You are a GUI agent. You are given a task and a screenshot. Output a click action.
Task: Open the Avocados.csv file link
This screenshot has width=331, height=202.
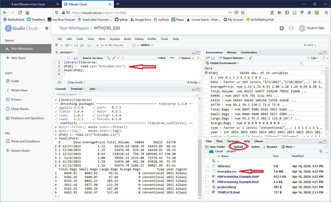point(227,171)
